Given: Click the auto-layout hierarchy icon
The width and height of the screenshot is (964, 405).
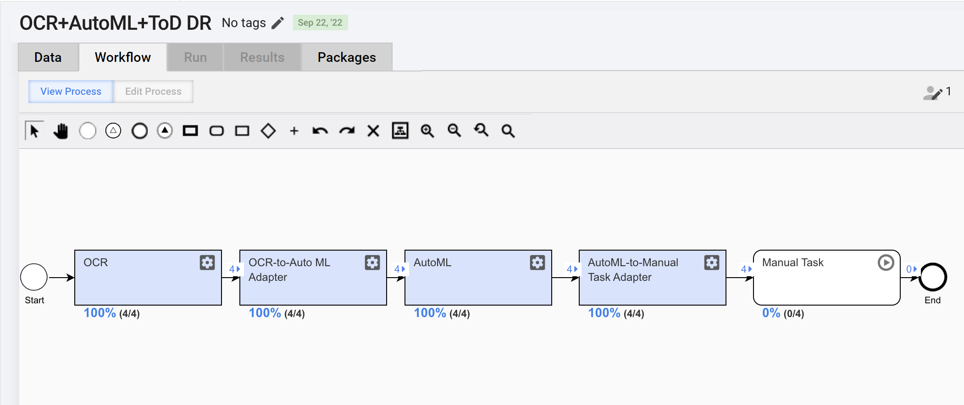Looking at the screenshot, I should [x=400, y=131].
